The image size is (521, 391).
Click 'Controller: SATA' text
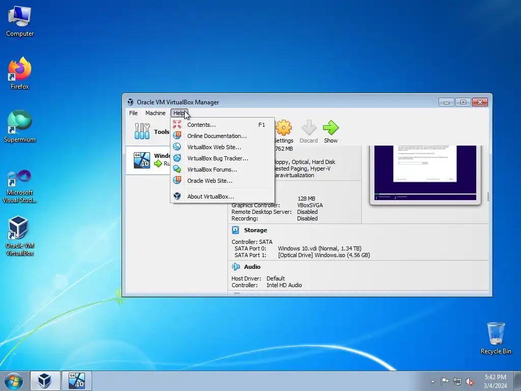click(x=252, y=242)
